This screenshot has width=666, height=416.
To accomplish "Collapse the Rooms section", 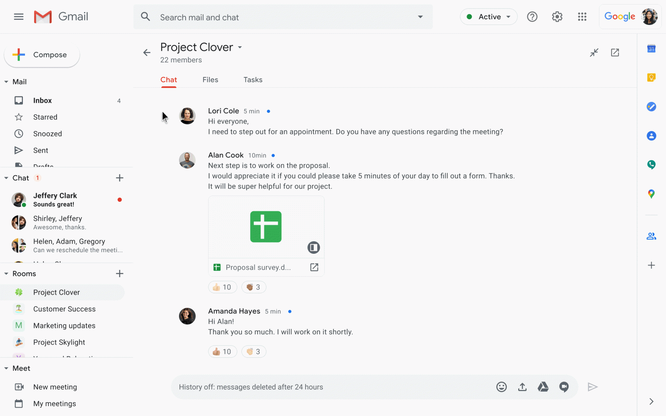I will click(x=5, y=273).
